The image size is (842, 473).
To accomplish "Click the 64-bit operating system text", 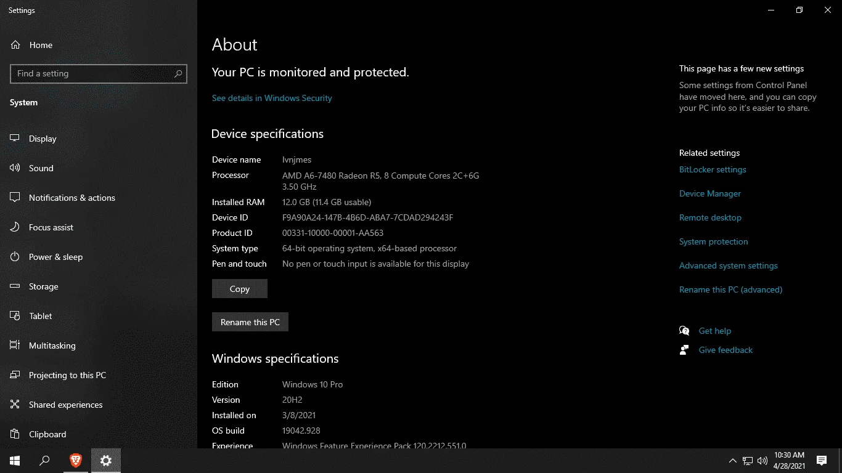I will (369, 248).
